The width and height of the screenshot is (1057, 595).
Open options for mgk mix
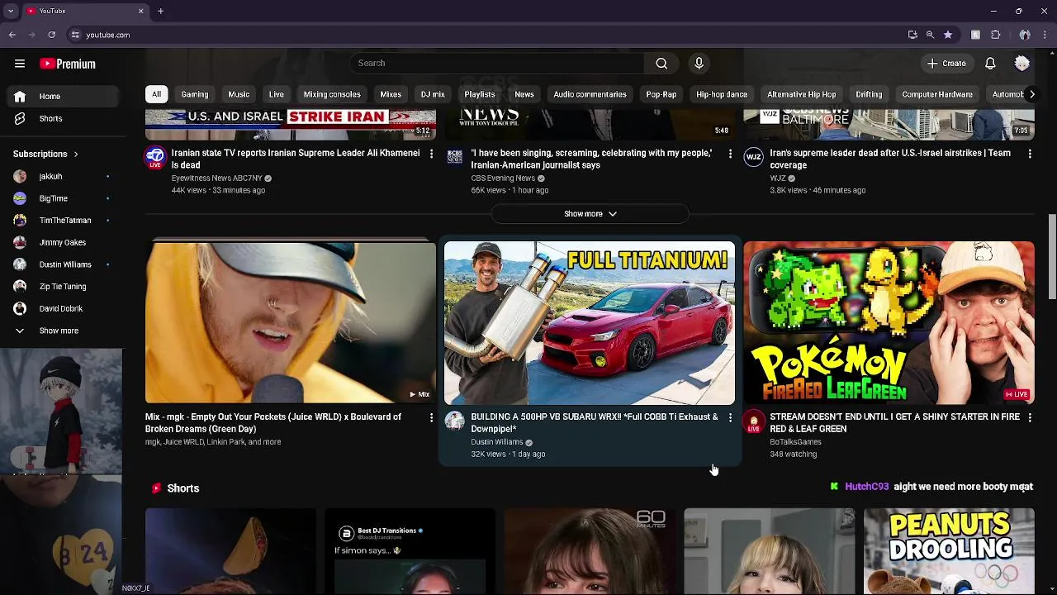coord(431,417)
